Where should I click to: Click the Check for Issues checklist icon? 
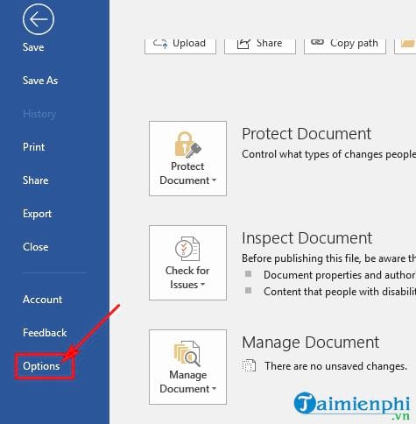pos(187,249)
